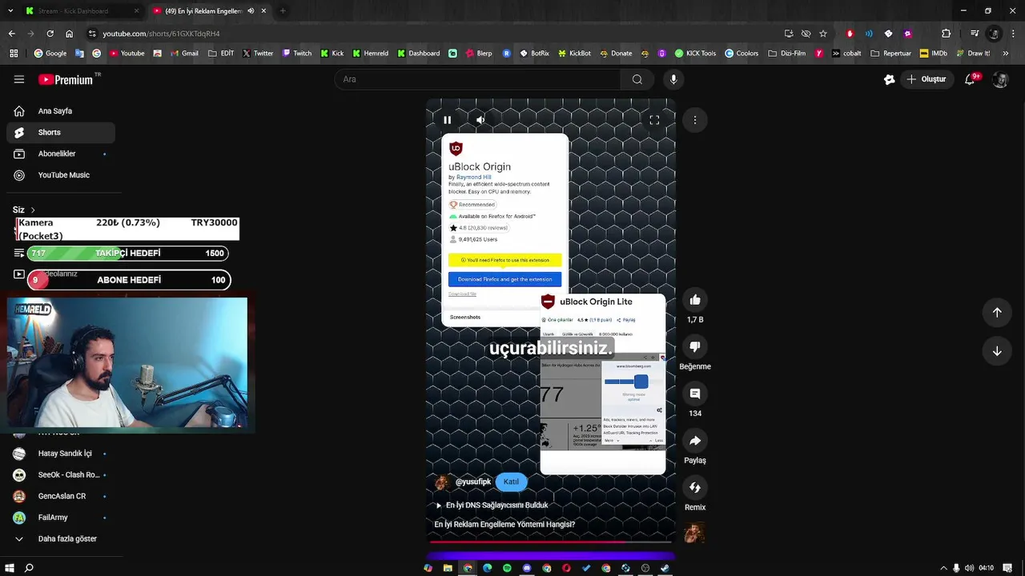
Task: Open the Kick bookmark
Action: (332, 54)
